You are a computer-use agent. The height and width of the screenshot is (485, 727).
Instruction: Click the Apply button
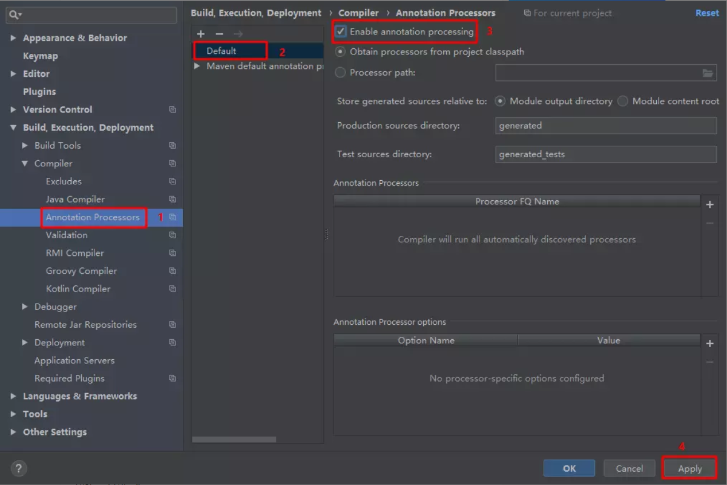click(x=689, y=468)
